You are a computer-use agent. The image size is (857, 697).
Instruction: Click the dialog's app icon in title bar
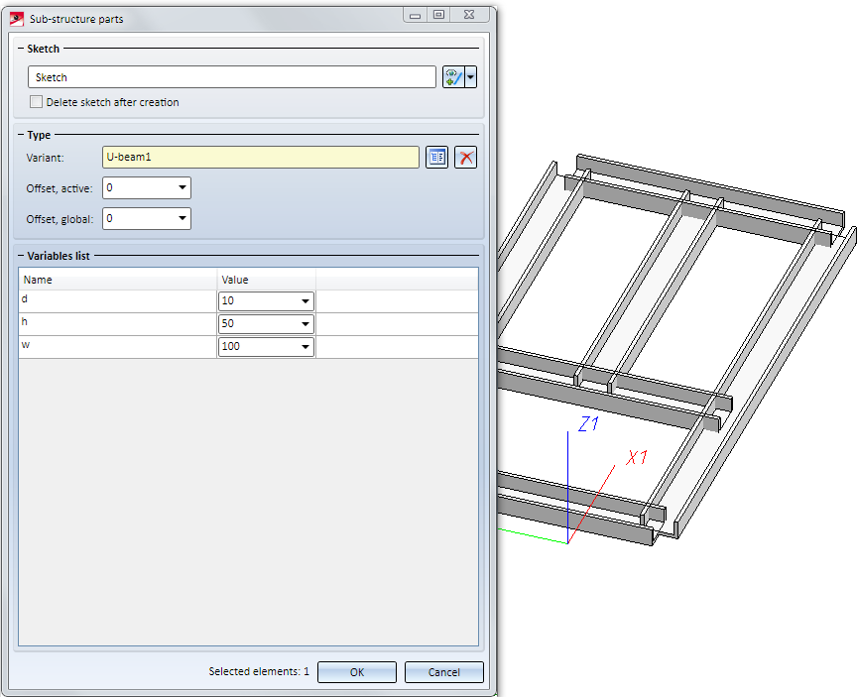tap(16, 19)
